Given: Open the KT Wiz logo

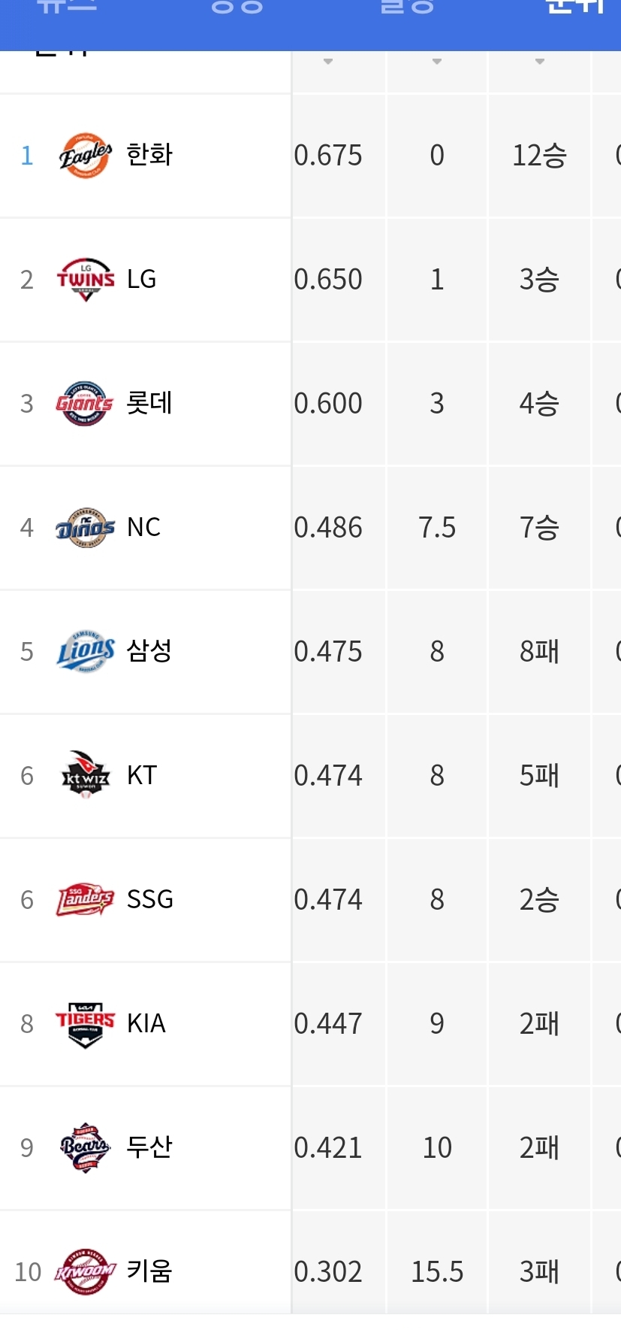Looking at the screenshot, I should point(86,775).
